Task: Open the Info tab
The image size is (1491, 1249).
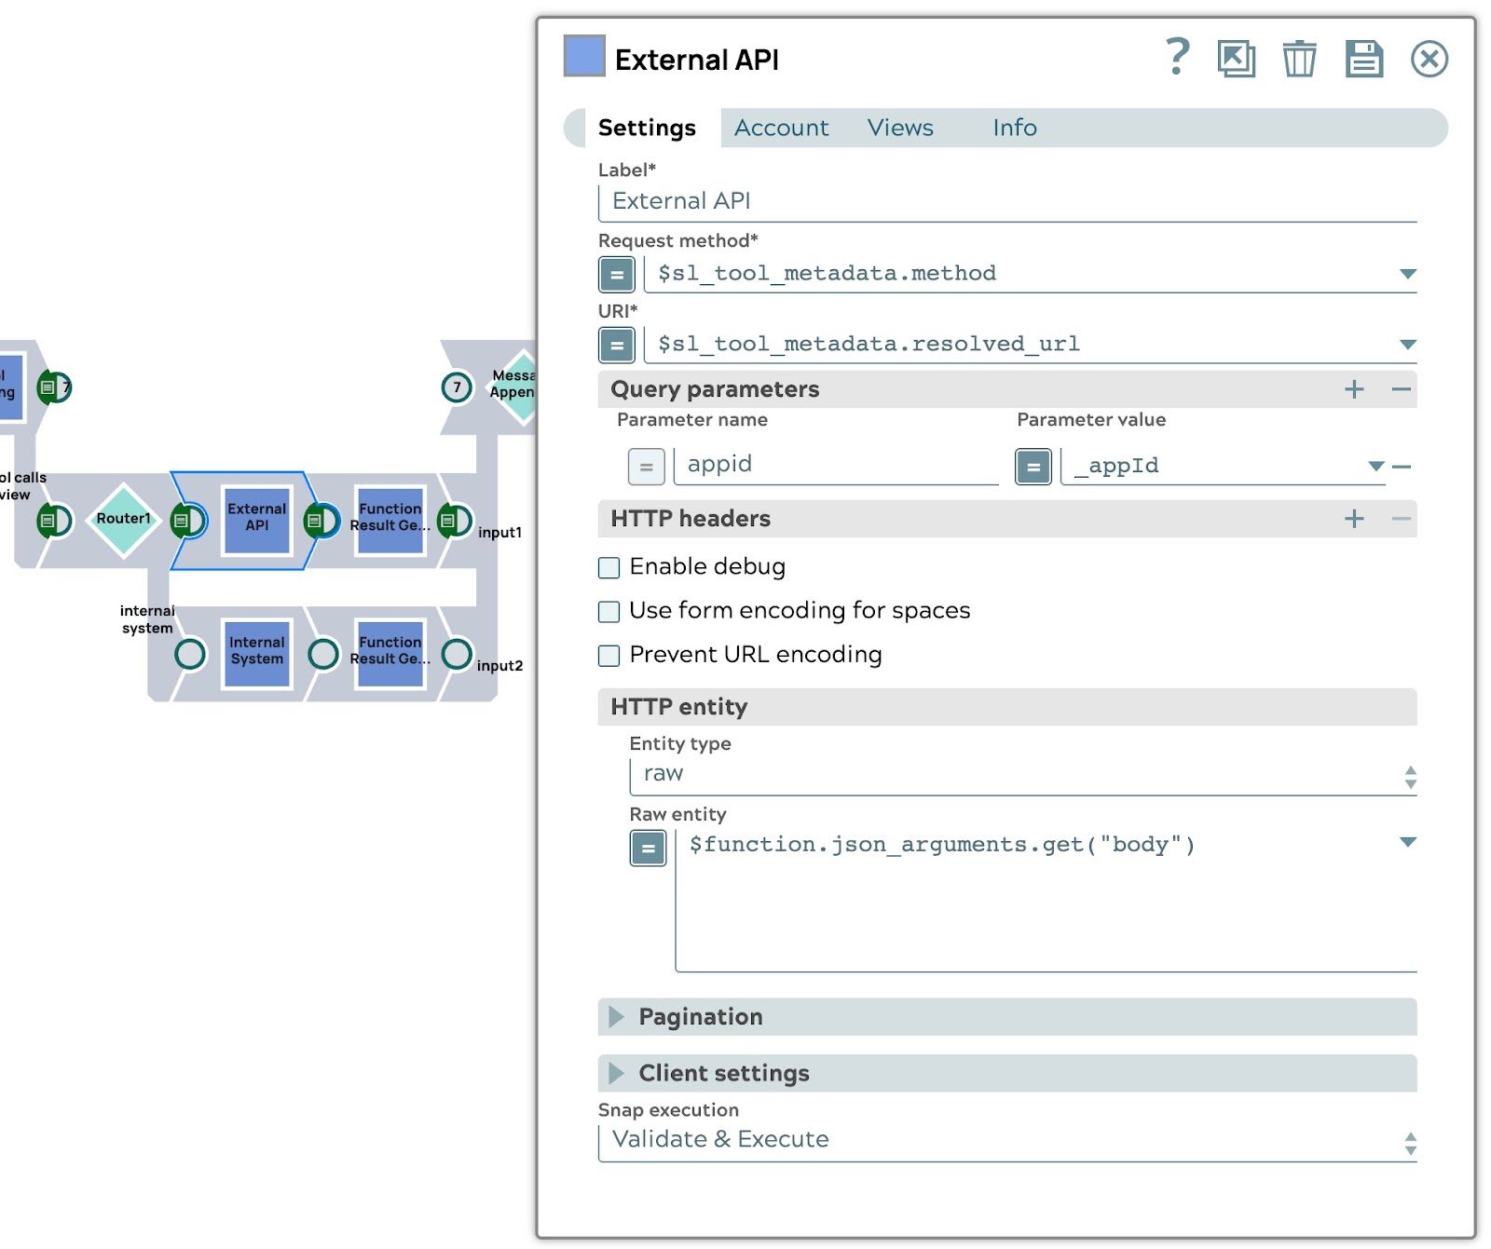Action: 1014,128
